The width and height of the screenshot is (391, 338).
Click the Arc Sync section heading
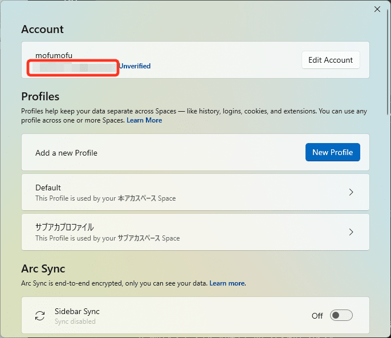43,268
